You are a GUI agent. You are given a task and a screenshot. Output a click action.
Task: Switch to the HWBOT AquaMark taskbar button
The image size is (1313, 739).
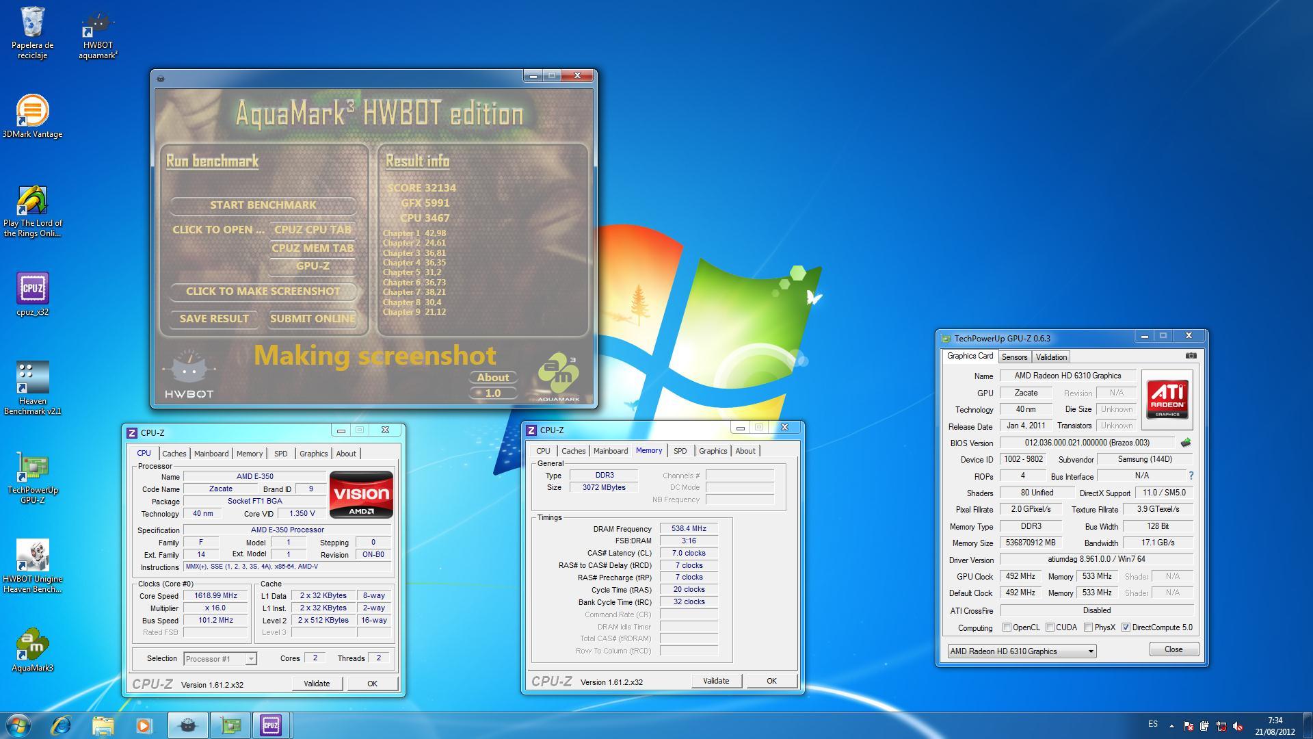[x=187, y=725]
